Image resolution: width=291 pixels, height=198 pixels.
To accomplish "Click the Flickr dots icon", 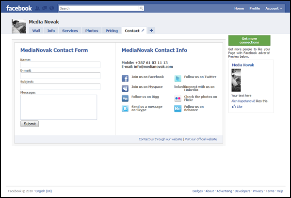I will [x=178, y=99].
